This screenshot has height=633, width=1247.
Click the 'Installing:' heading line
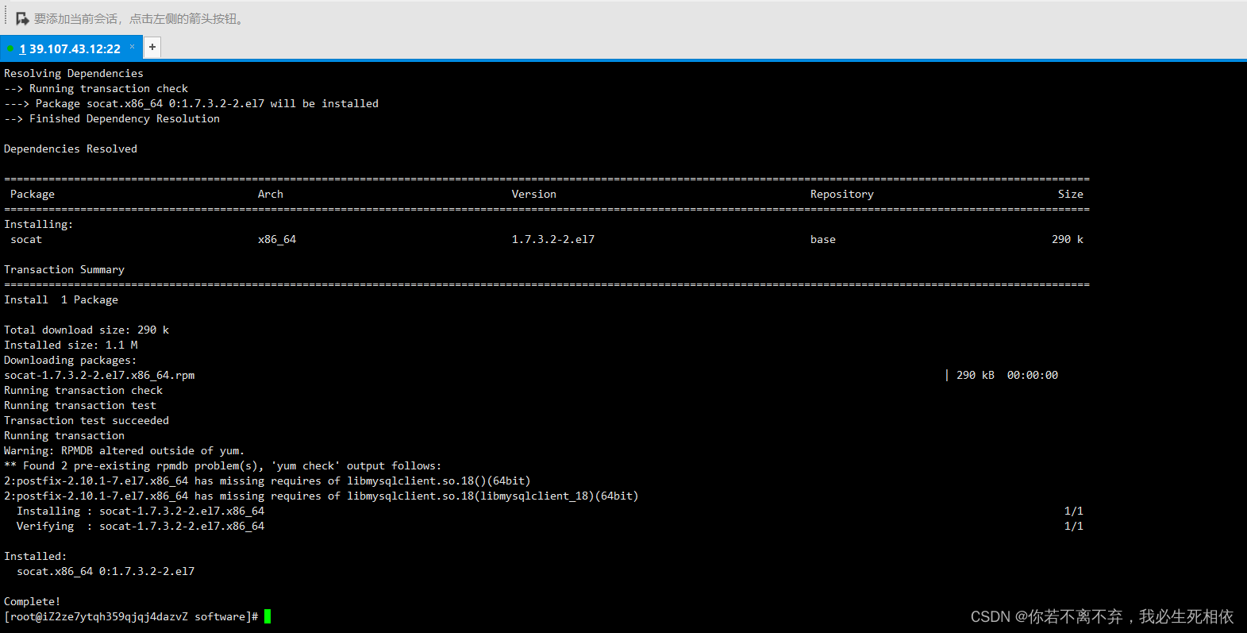(x=39, y=224)
